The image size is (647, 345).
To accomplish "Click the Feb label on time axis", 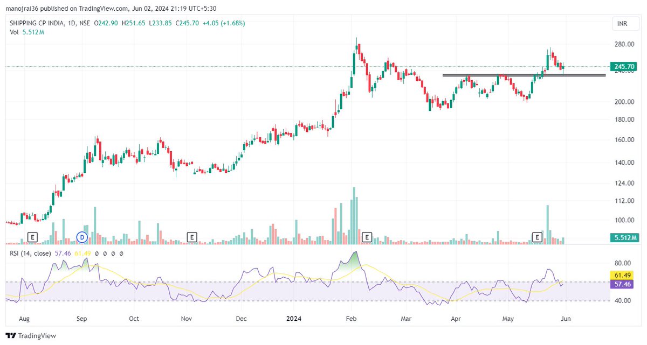I will point(352,319).
